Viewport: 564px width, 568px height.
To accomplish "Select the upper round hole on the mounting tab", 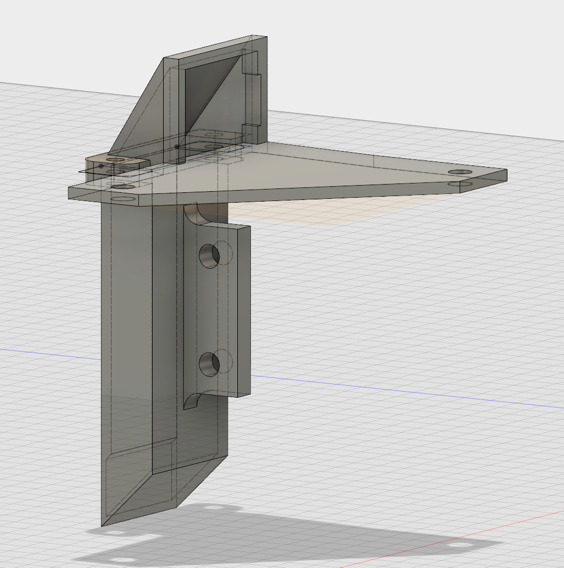I will pyautogui.click(x=209, y=256).
